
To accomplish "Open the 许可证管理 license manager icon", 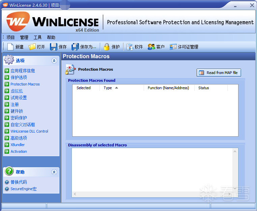I will pyautogui.click(x=173, y=47).
